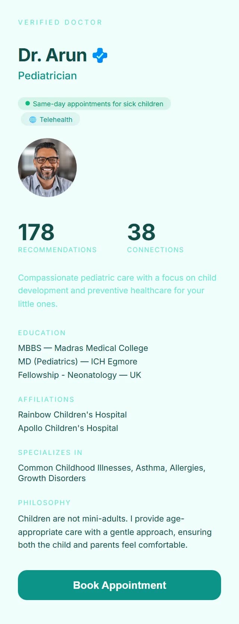Expand the SPECIALIZES IN section
Viewport: 239px width, 624px height.
(x=50, y=453)
